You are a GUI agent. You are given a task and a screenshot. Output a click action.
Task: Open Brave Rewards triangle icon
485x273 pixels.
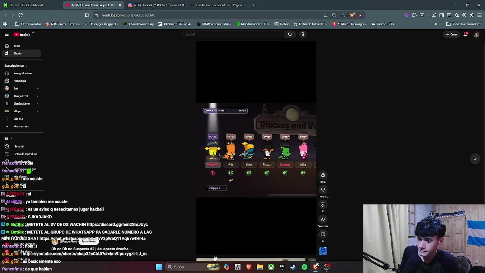(x=360, y=15)
